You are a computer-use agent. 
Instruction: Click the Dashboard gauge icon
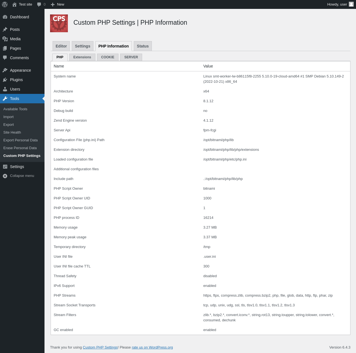[5, 17]
